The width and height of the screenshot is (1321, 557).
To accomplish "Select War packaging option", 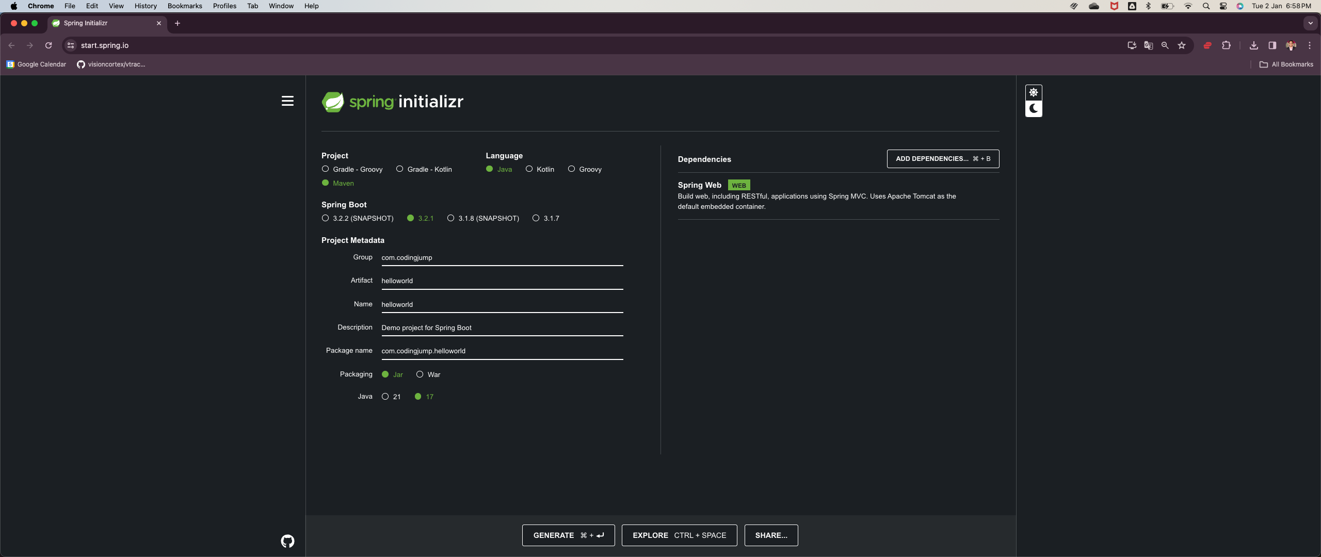I will pyautogui.click(x=420, y=374).
